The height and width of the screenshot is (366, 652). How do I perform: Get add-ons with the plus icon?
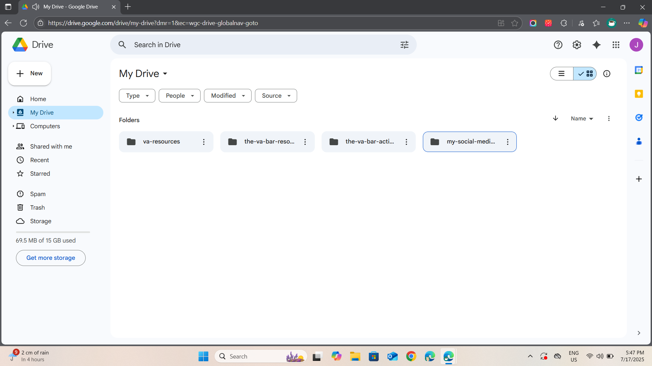[639, 179]
